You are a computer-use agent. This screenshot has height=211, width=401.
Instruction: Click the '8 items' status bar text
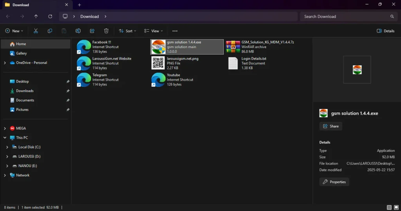click(10, 207)
